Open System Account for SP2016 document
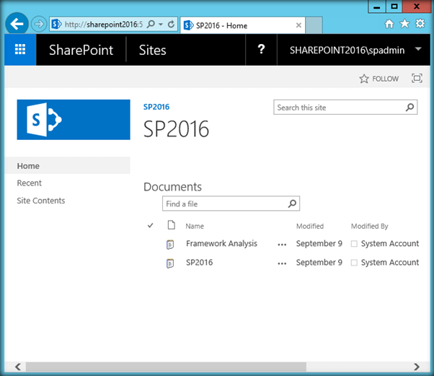The width and height of the screenshot is (434, 376). point(390,262)
